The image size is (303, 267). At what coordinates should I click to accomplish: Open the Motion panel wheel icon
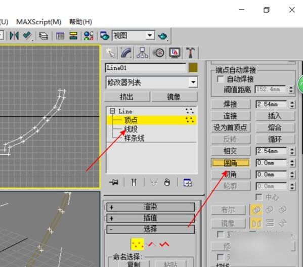(x=158, y=53)
